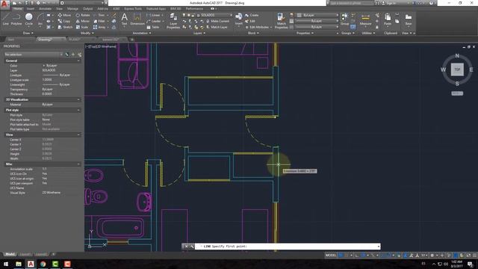Click Create block
The image size is (478, 269).
252,15
